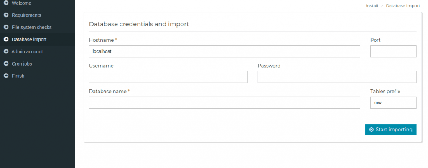Focus the Hostname field containing localhost
Image resolution: width=428 pixels, height=168 pixels.
tap(224, 51)
